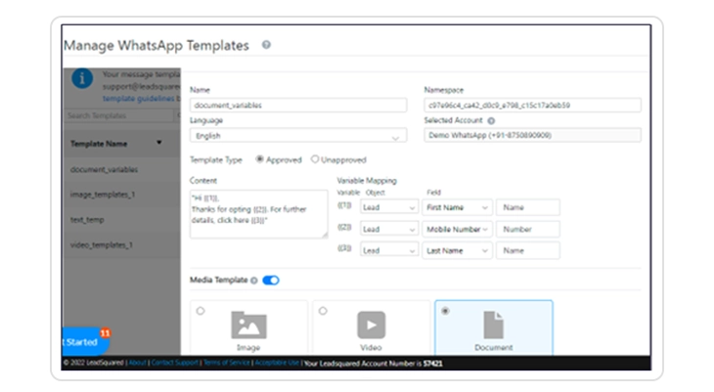Click the Document file icon
714x392 pixels.
pos(493,325)
